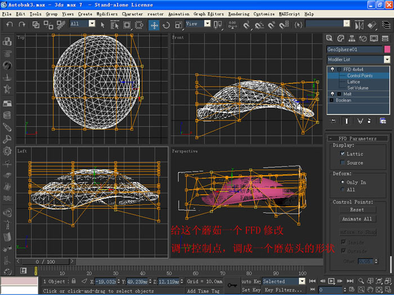Open the Motion command panel tab
This screenshot has height=295, width=394.
[x=363, y=38]
